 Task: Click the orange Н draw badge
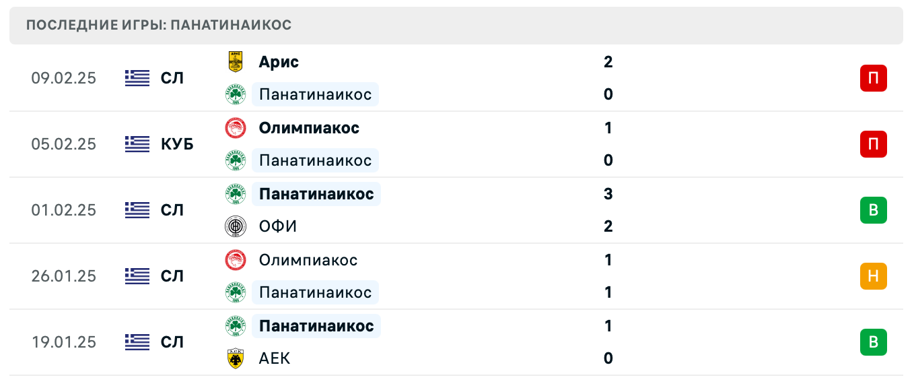point(873,276)
